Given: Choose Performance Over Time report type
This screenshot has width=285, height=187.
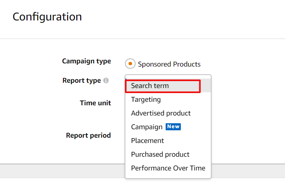Looking at the screenshot, I should (x=168, y=168).
